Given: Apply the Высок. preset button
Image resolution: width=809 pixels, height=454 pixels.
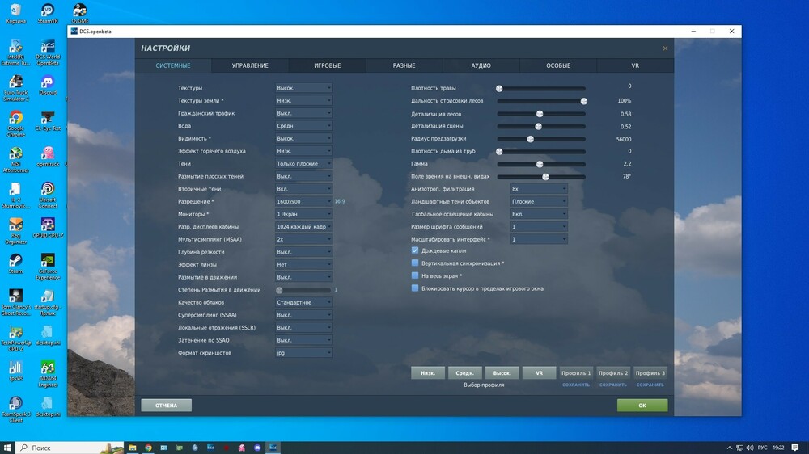Looking at the screenshot, I should 502,372.
